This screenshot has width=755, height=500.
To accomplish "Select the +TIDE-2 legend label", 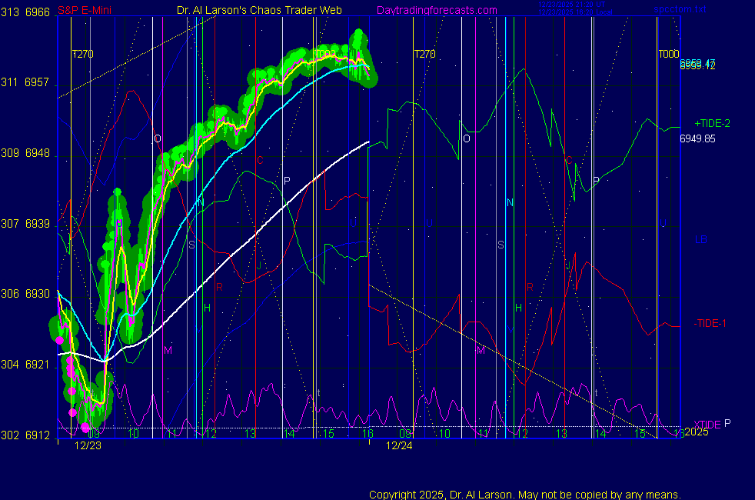I will [712, 123].
